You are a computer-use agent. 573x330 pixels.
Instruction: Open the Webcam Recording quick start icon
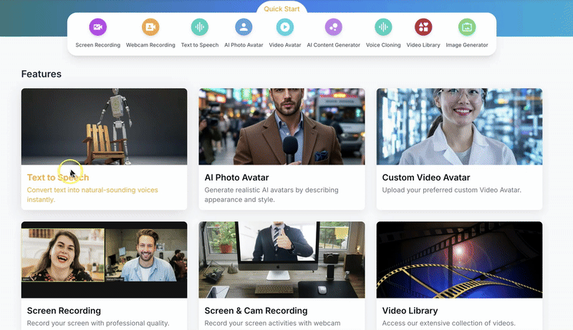[x=150, y=27]
